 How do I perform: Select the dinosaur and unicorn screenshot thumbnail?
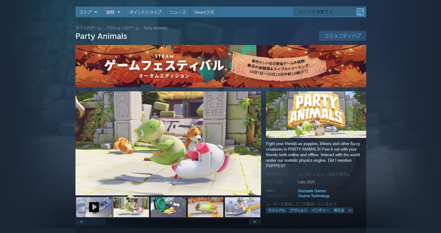pos(131,207)
